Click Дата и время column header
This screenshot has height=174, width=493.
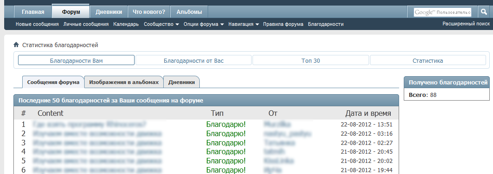coord(368,113)
